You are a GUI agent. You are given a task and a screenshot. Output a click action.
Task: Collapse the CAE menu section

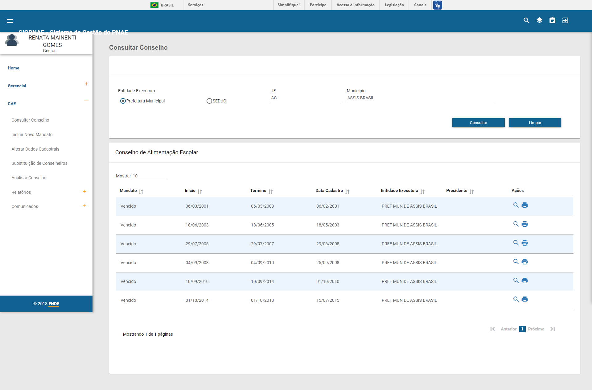(x=86, y=101)
